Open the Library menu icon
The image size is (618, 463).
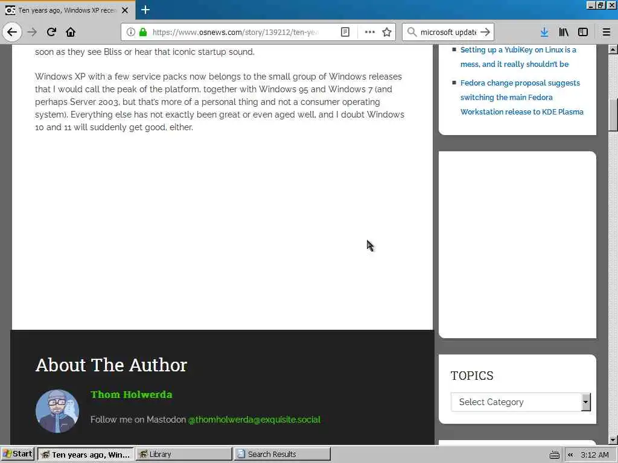pos(564,32)
